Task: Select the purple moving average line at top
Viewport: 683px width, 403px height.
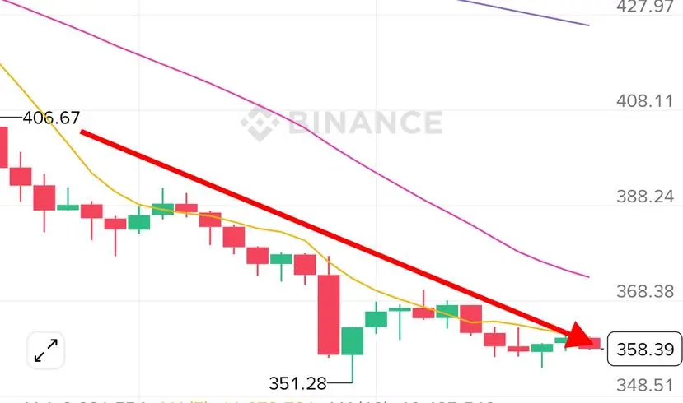Action: (522, 12)
